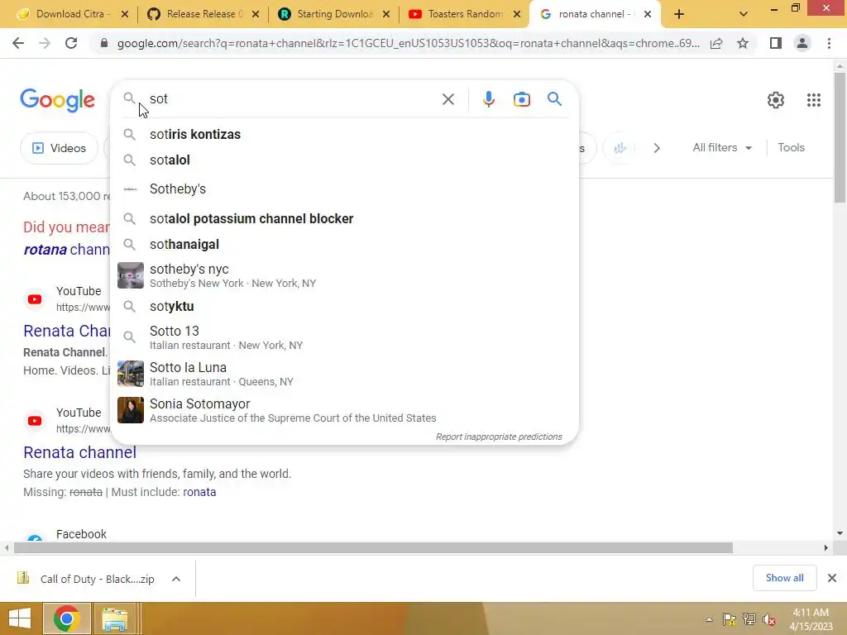Share this page from address bar

click(716, 43)
